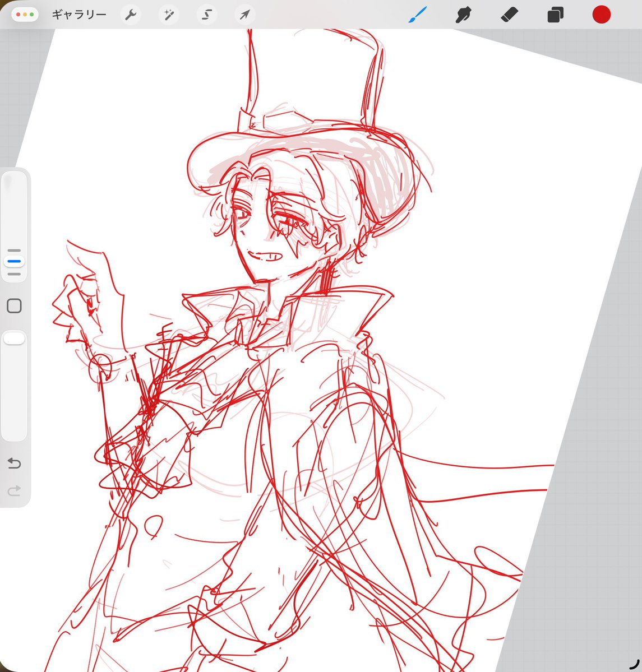The width and height of the screenshot is (642, 672).
Task: Open the Layers panel
Action: (x=555, y=15)
